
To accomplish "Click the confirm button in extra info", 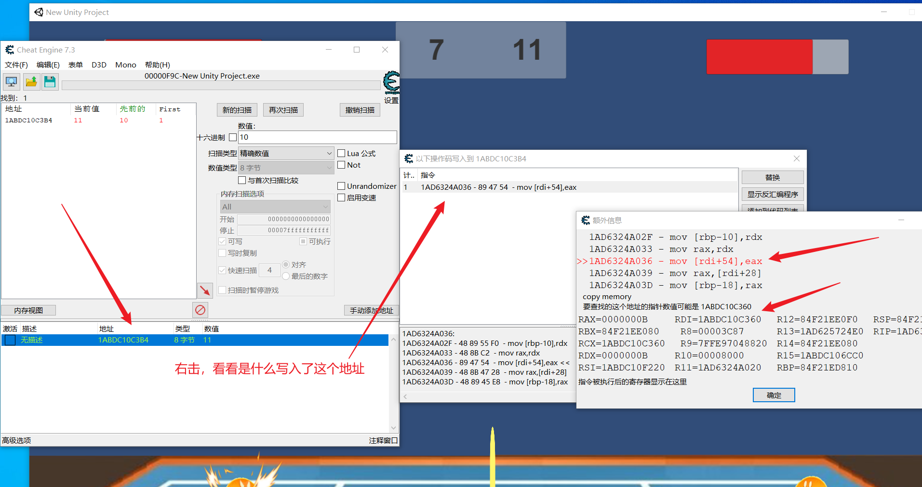I will [x=774, y=395].
